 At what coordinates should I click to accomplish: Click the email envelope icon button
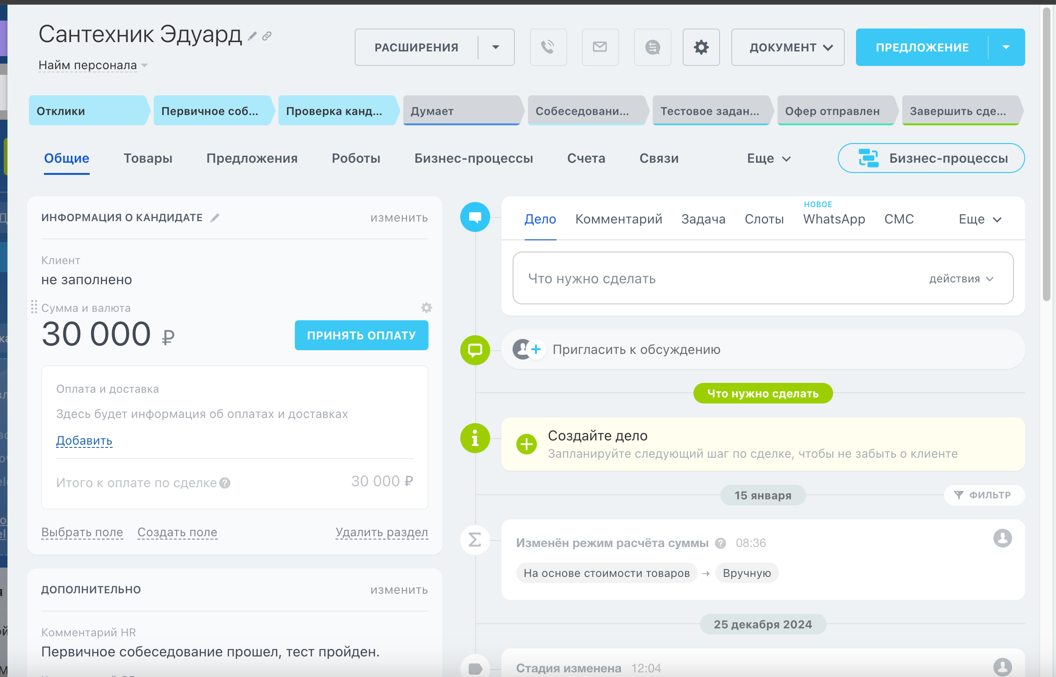pyautogui.click(x=600, y=47)
